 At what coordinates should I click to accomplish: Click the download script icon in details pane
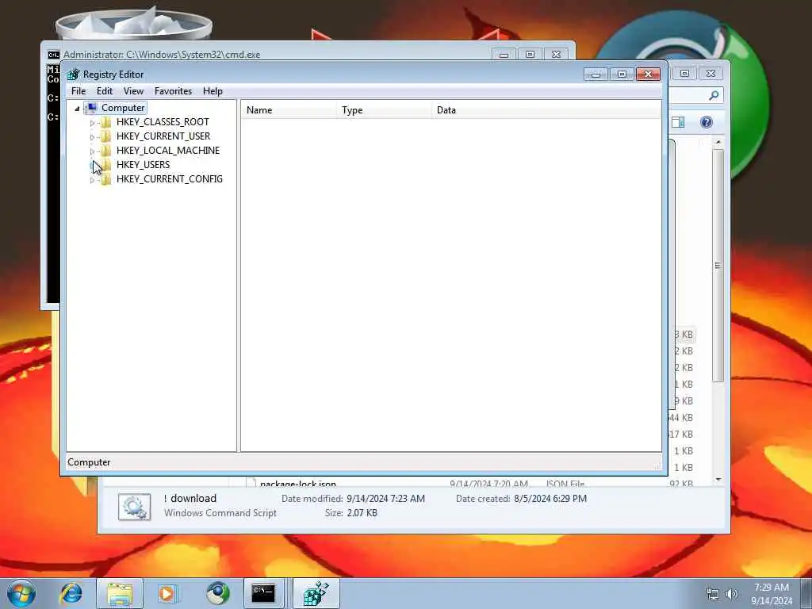(x=134, y=507)
